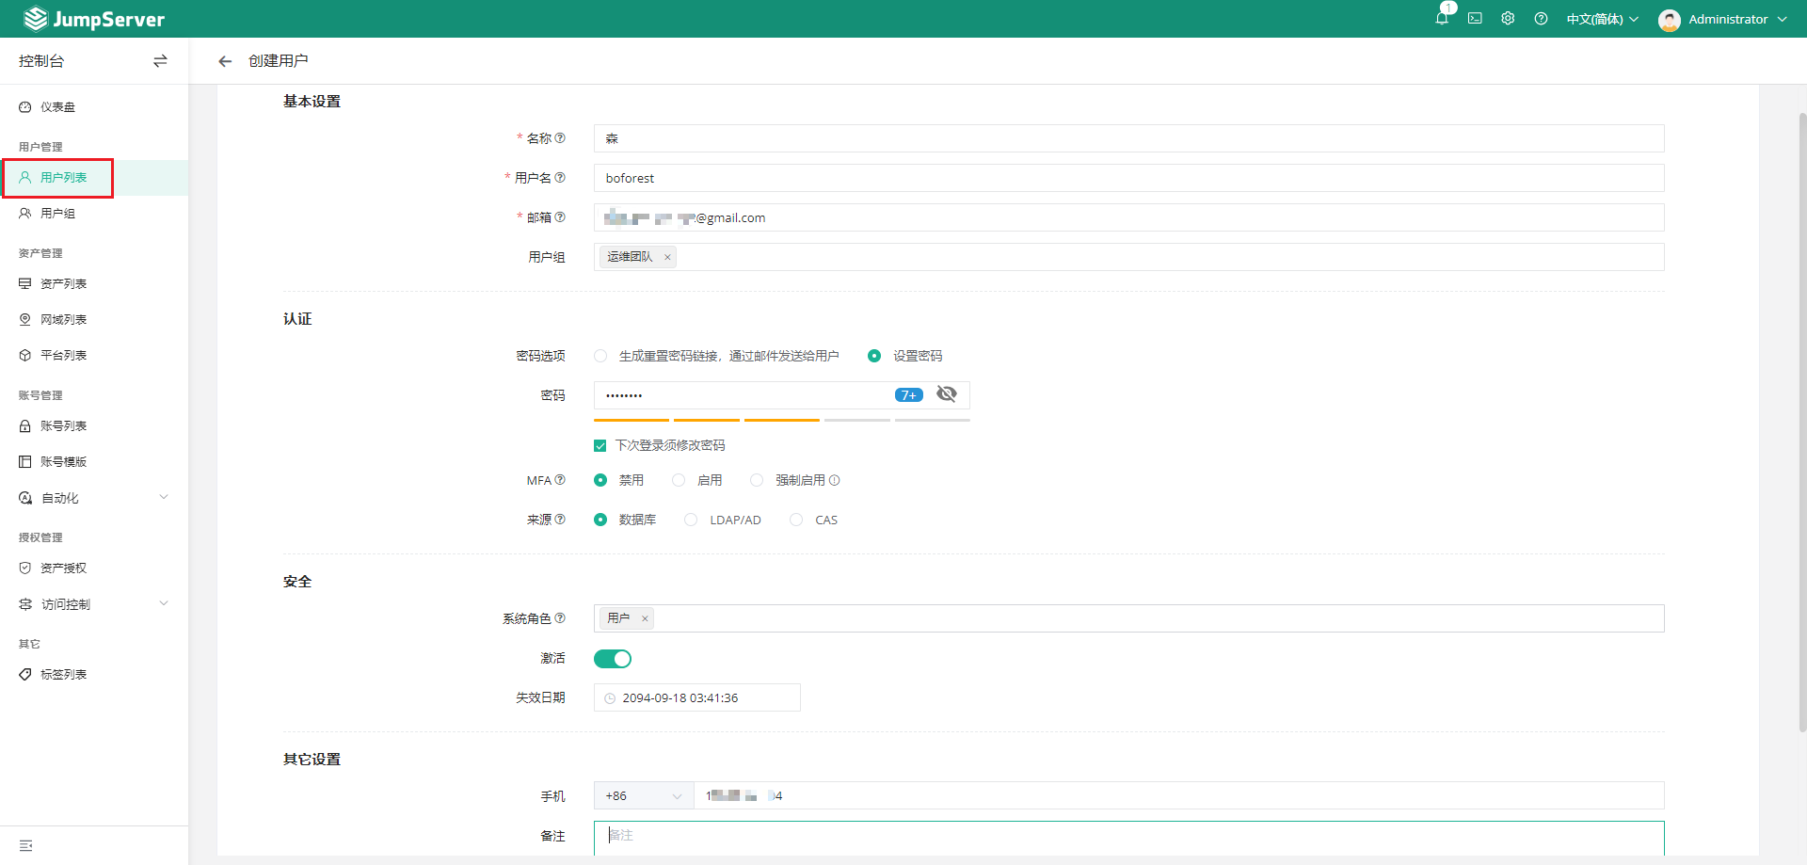The image size is (1807, 865).
Task: Open 仪表盘 in sidebar
Action: pos(94,107)
